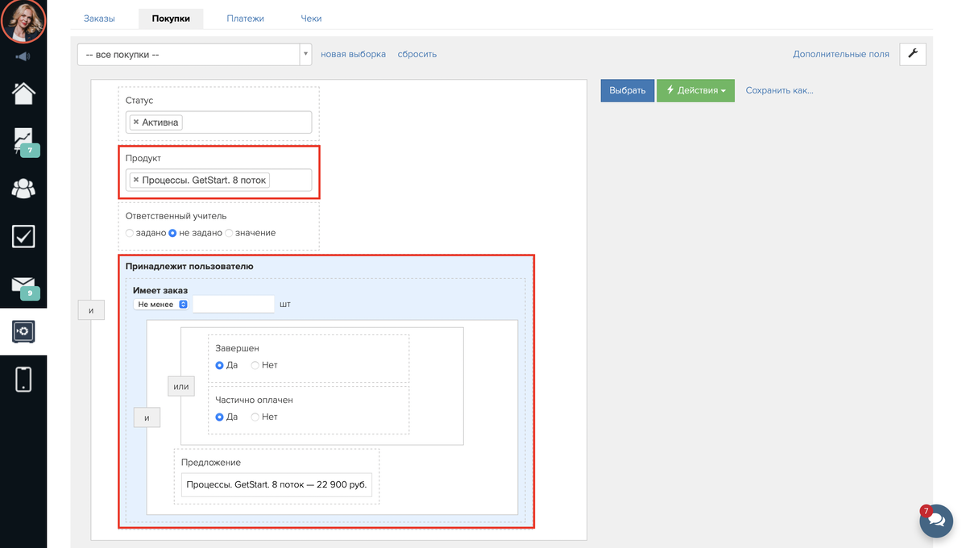966x548 pixels.
Task: Click the blue Выбрать button
Action: [x=627, y=90]
